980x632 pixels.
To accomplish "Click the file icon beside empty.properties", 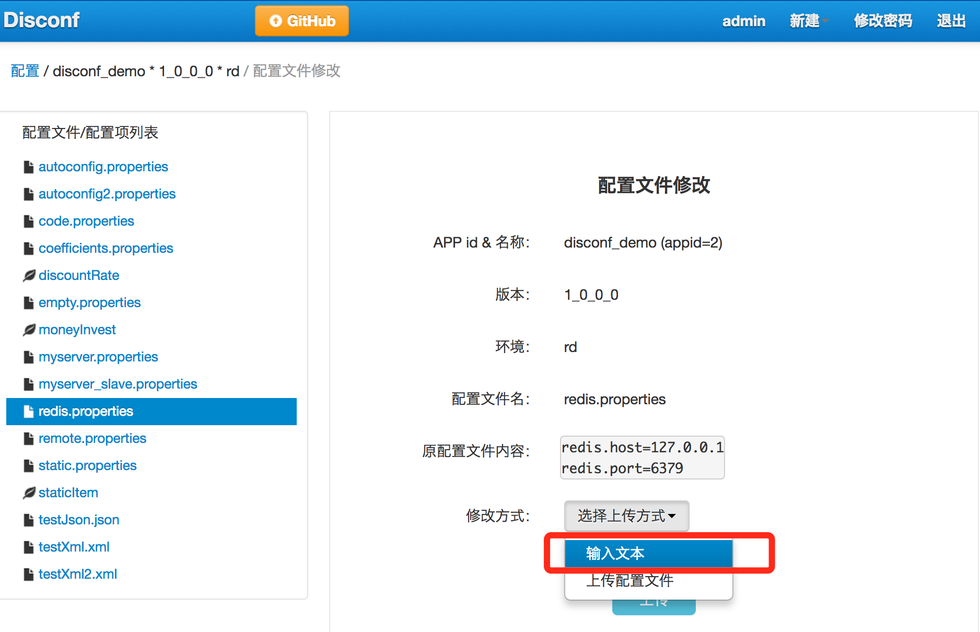I will pyautogui.click(x=29, y=303).
